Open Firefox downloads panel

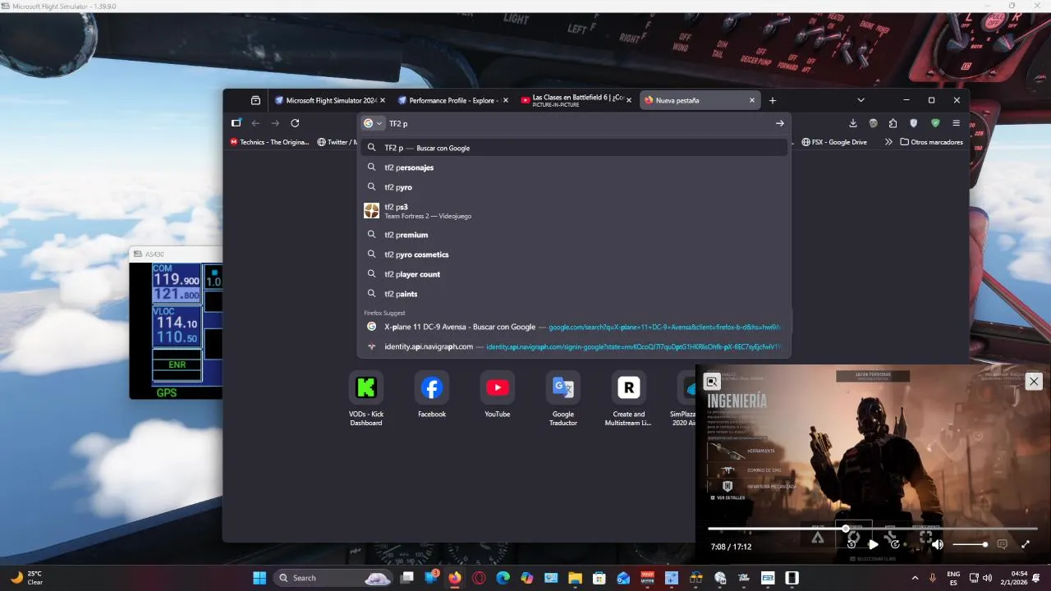(x=853, y=123)
